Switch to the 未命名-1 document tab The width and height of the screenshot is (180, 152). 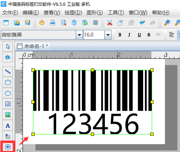[x=33, y=46]
